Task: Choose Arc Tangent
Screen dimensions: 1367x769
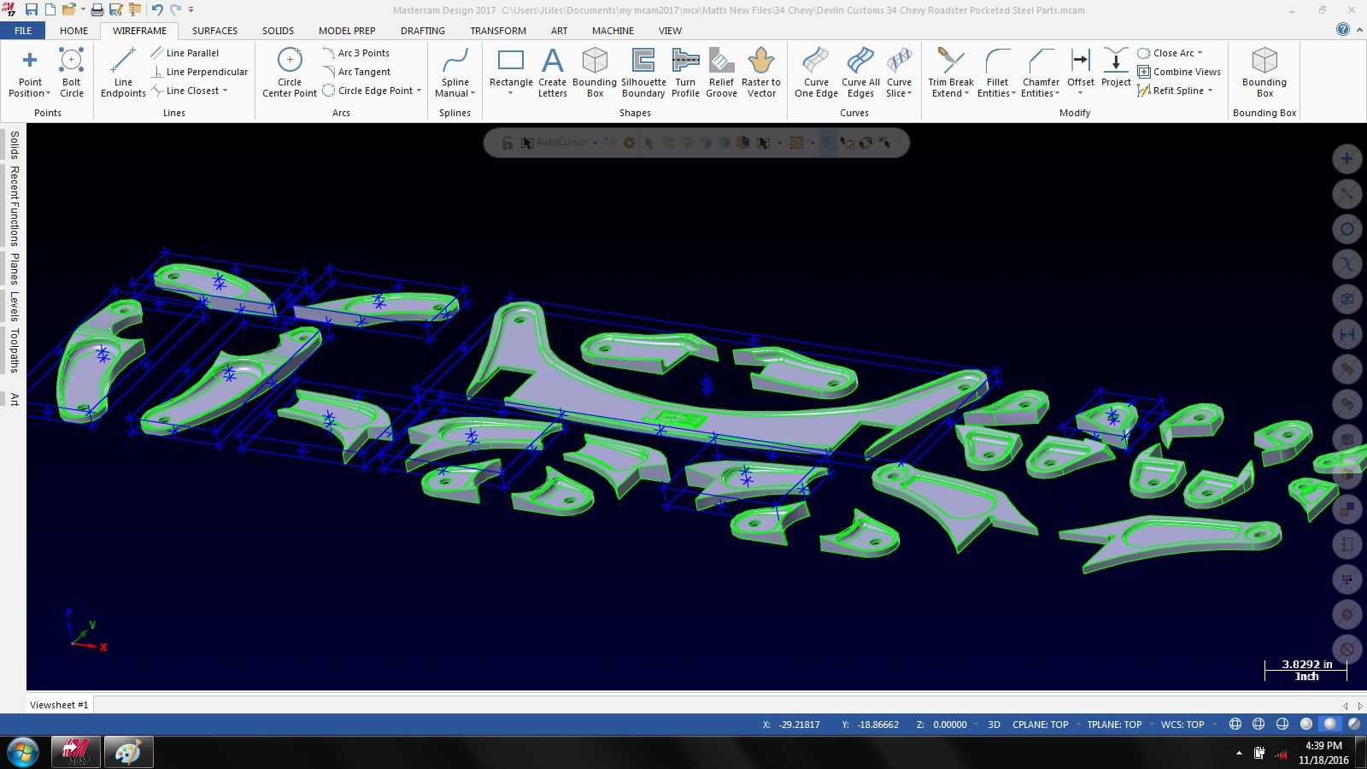Action: click(357, 72)
